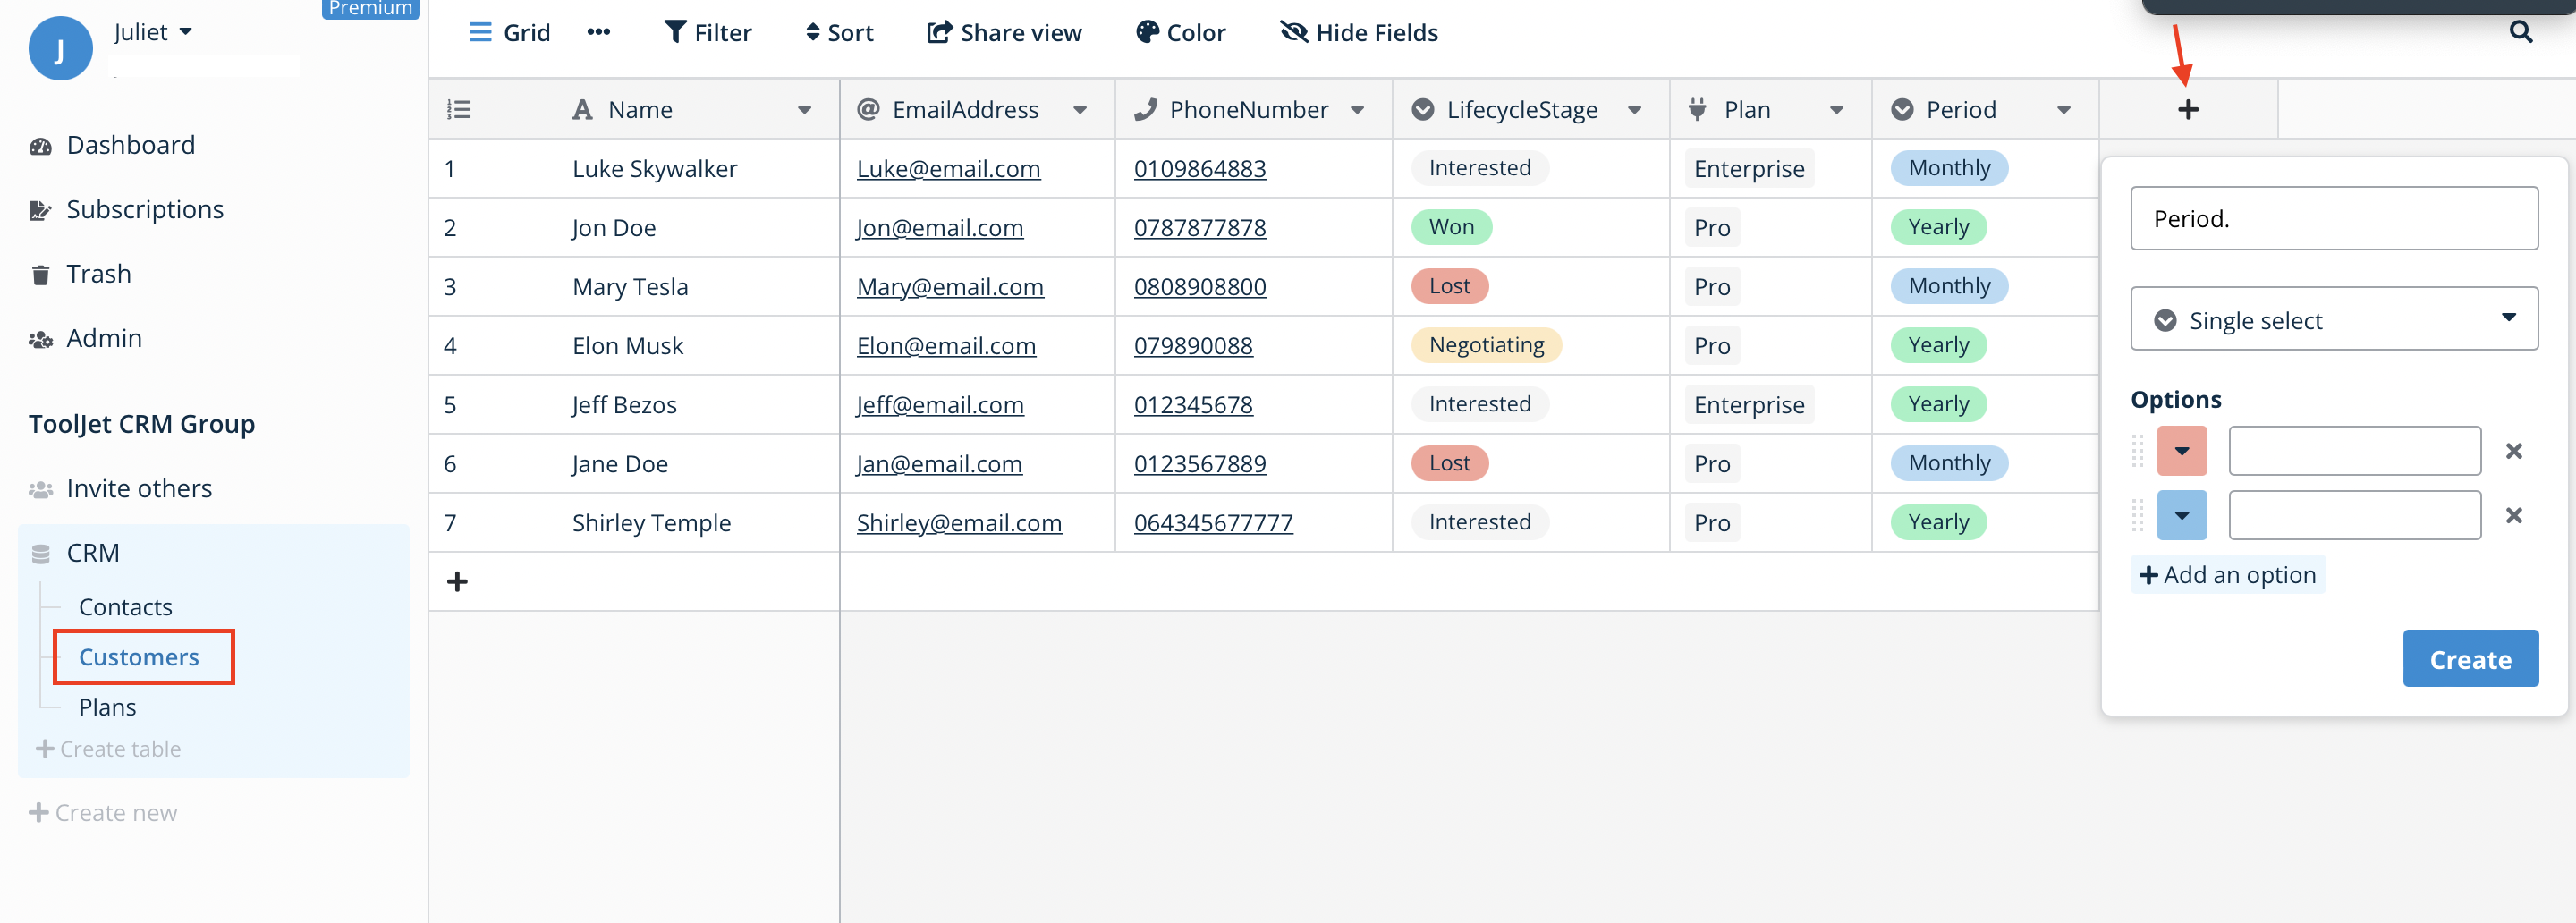
Task: Click the Create button in the field panel
Action: [x=2469, y=658]
